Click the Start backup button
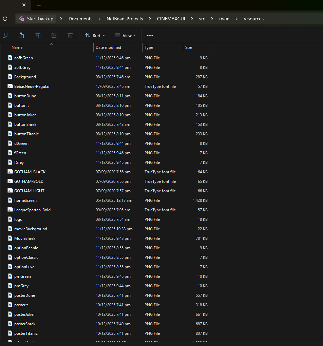323x346 pixels. coord(36,19)
